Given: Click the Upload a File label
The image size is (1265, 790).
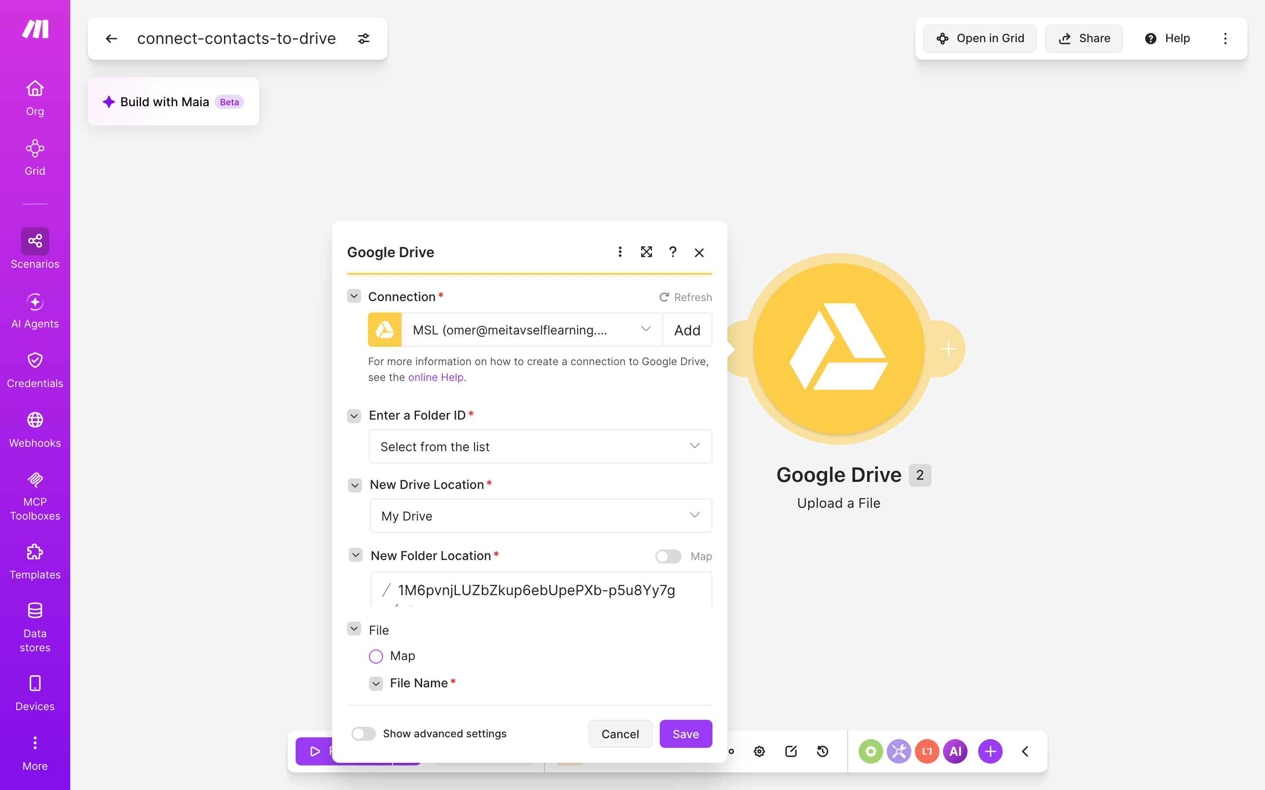Looking at the screenshot, I should point(839,503).
